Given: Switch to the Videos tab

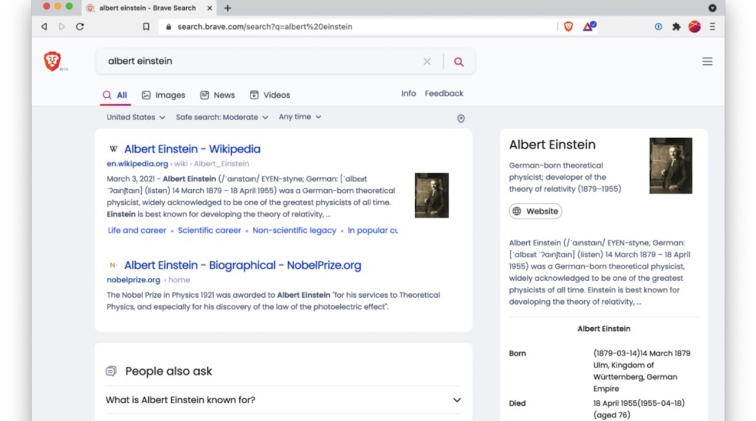Looking at the screenshot, I should pos(269,95).
